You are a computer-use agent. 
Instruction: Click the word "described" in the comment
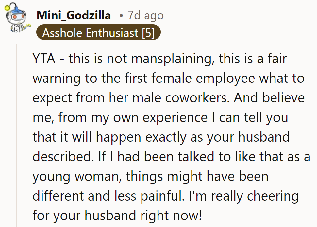pyautogui.click(x=62, y=156)
